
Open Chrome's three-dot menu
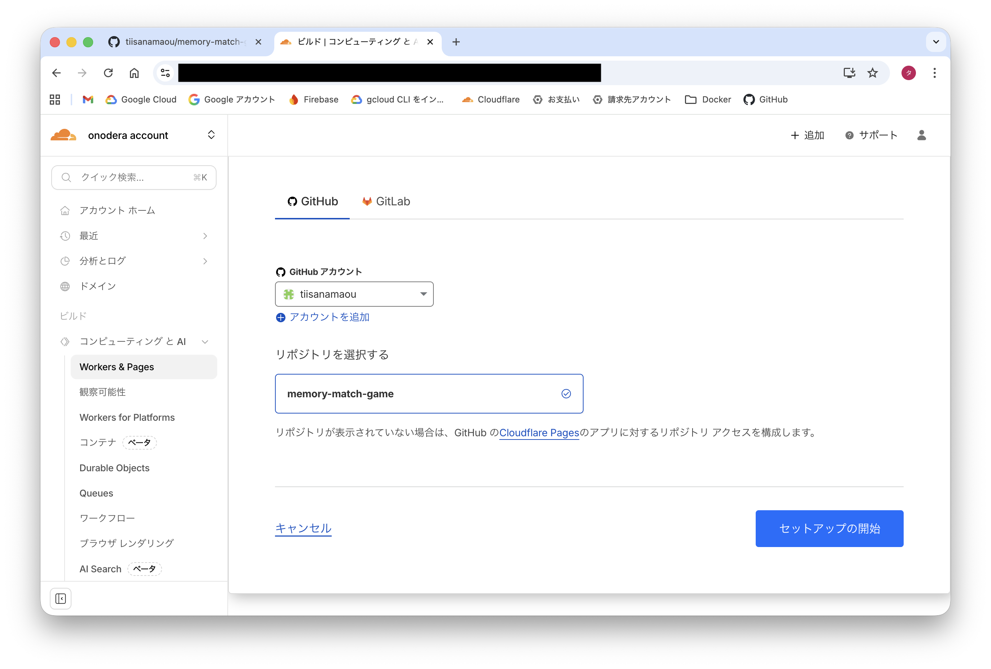click(934, 73)
